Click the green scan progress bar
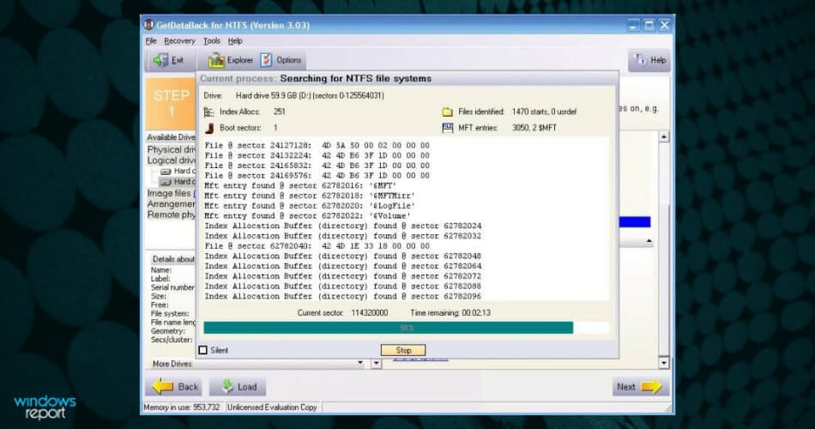815x429 pixels. point(389,327)
